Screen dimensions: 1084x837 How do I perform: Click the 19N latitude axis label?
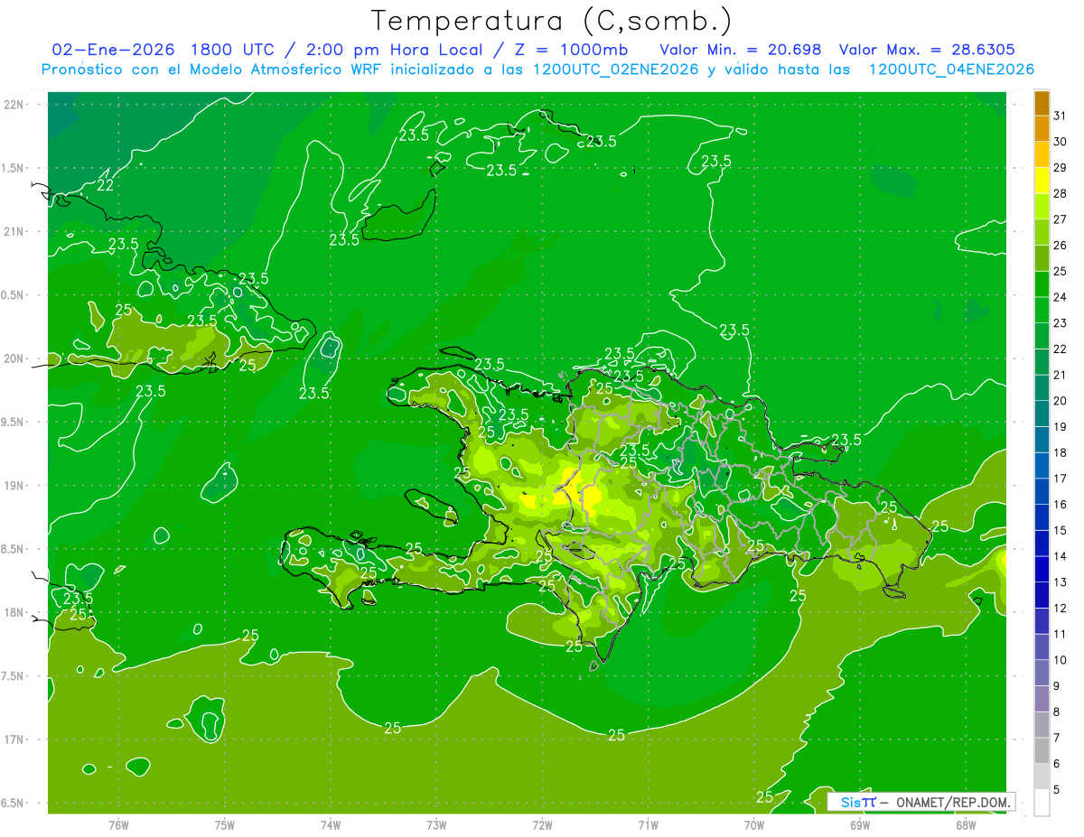tap(14, 486)
